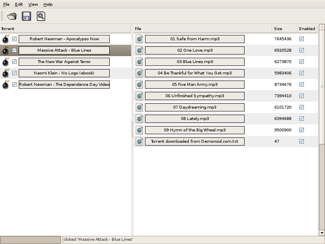The width and height of the screenshot is (325, 244).
Task: Click the size value 9500900
Action: click(x=283, y=130)
